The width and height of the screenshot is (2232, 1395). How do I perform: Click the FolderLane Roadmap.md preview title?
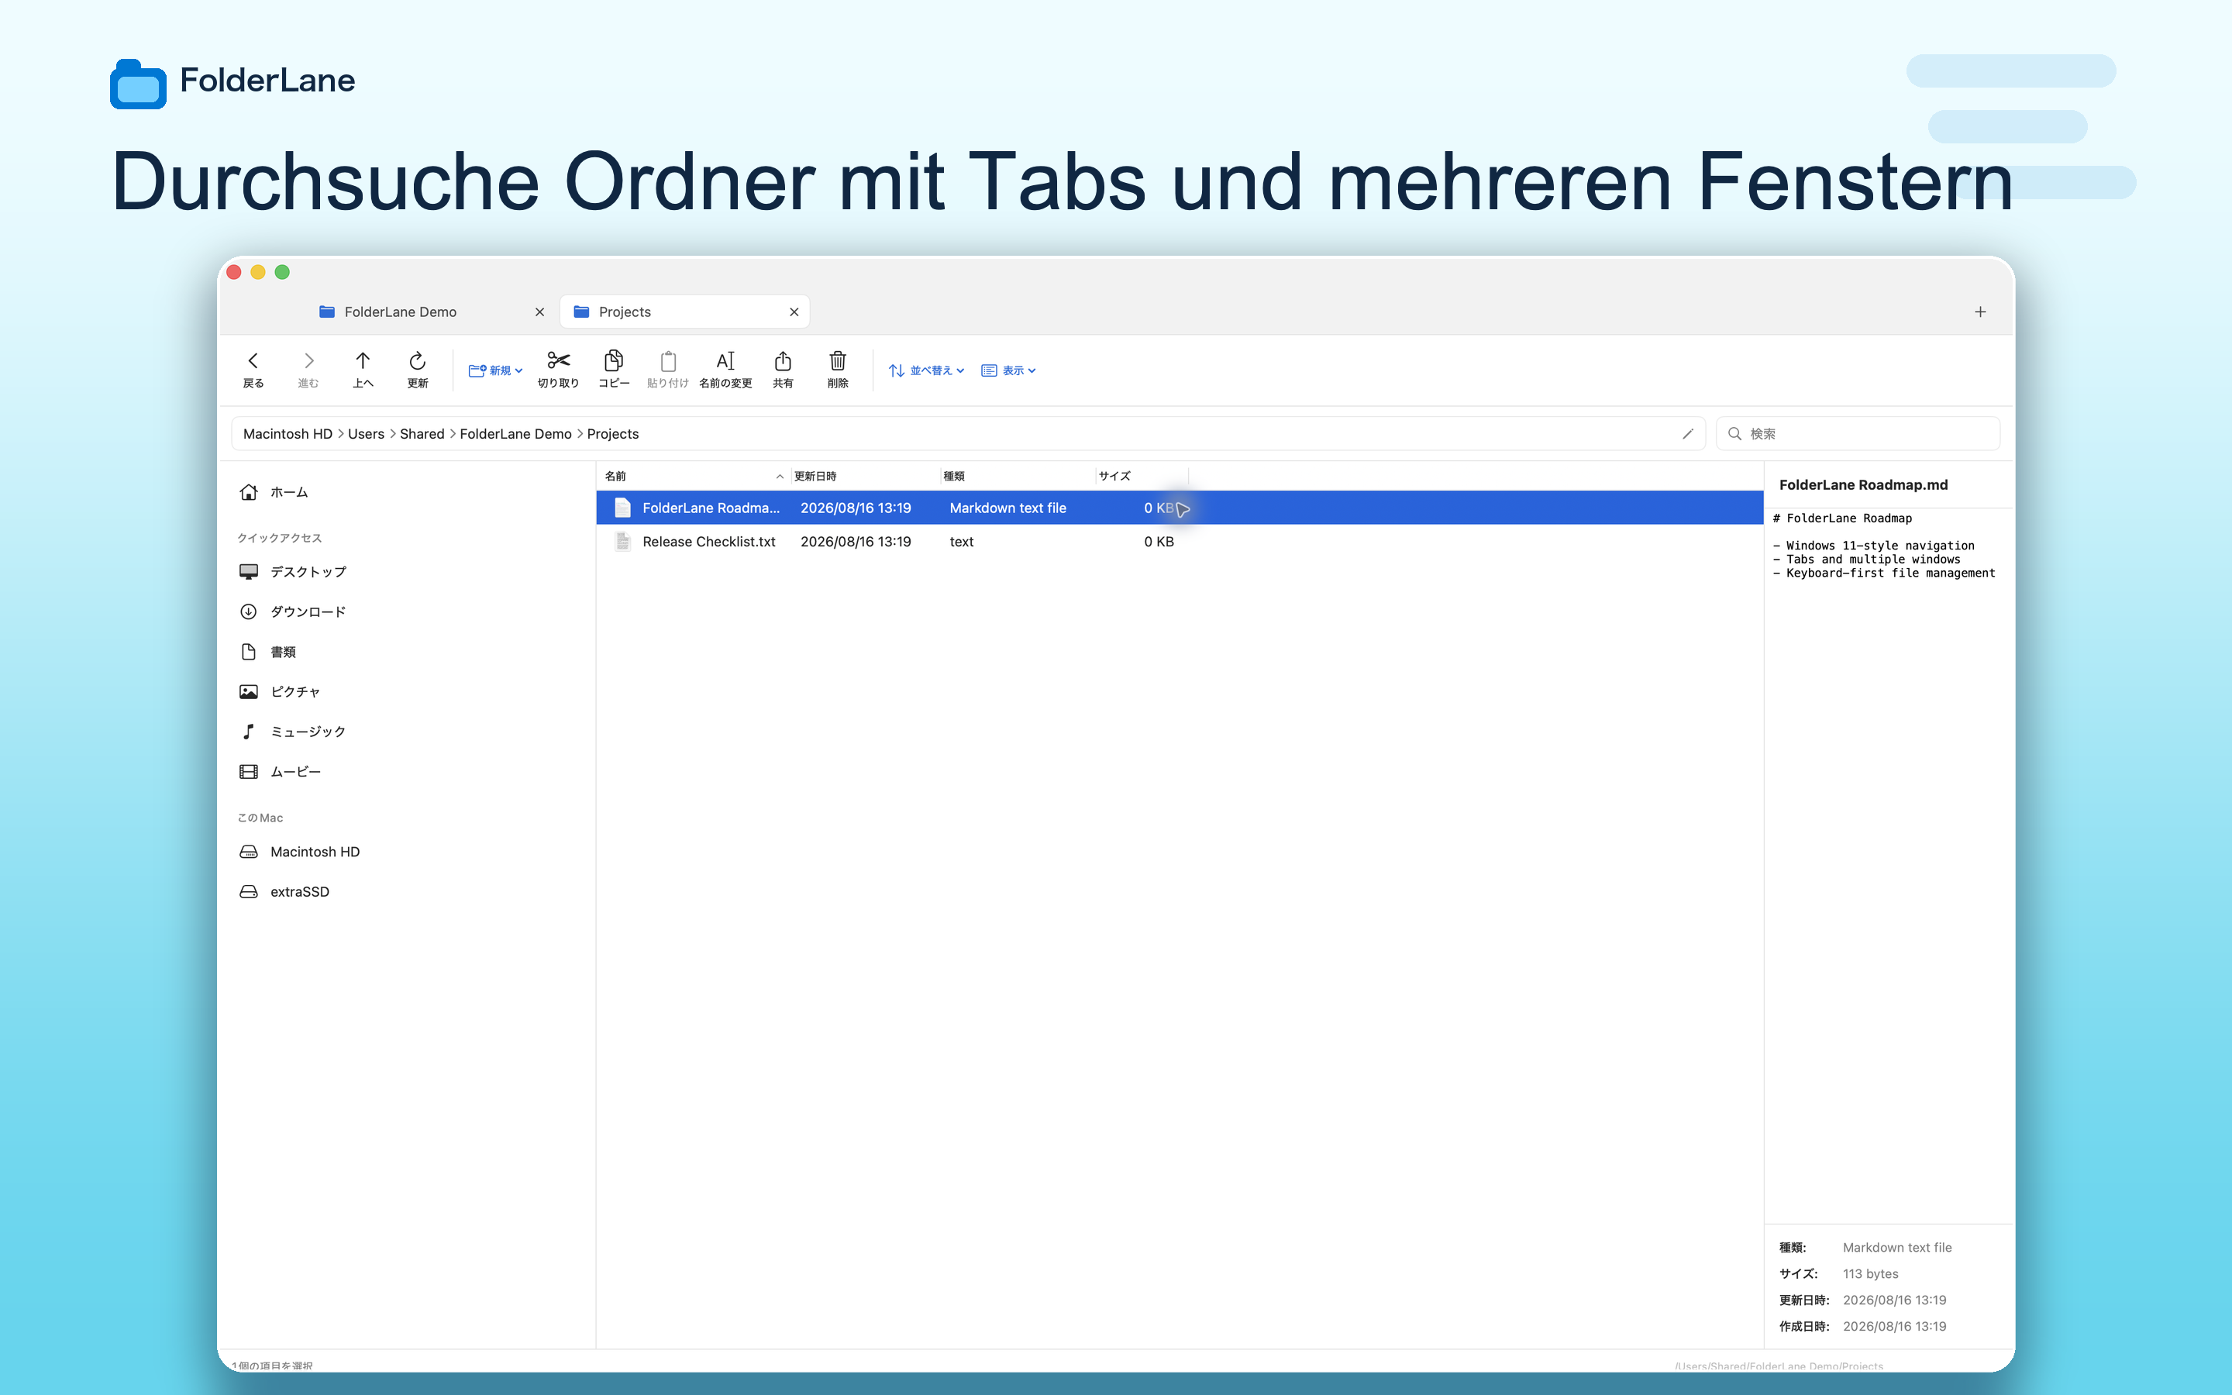1863,485
